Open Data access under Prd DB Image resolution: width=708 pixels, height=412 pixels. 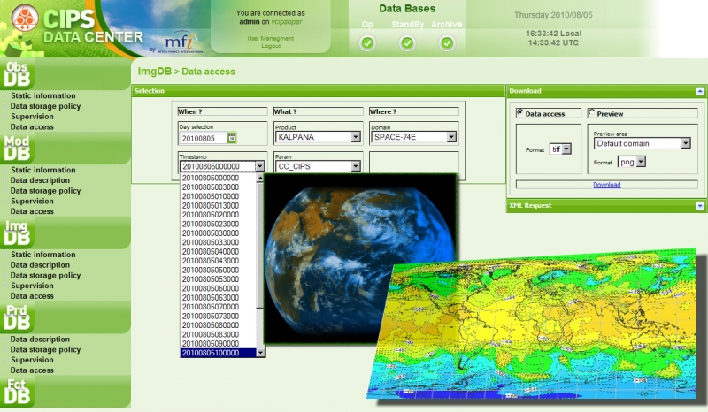pos(32,370)
